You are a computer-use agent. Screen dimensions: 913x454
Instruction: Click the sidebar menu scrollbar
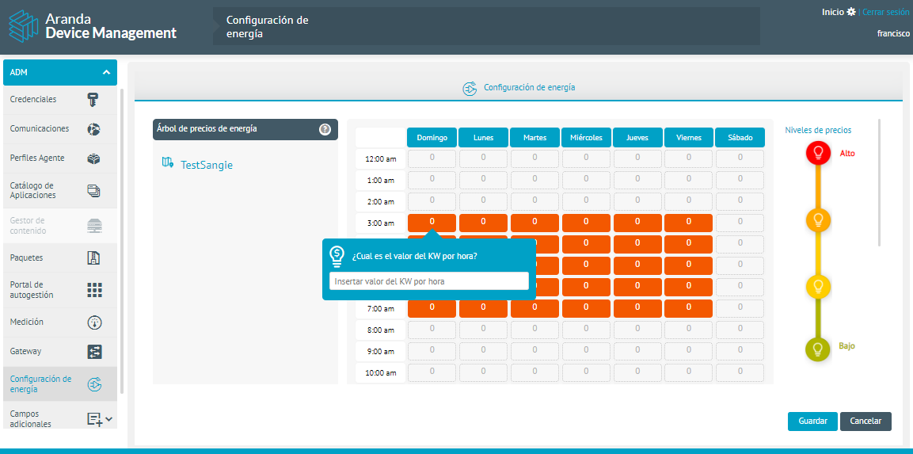[x=122, y=242]
